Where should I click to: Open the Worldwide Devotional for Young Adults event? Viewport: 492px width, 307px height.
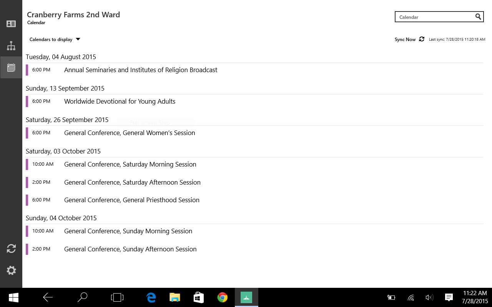click(120, 101)
